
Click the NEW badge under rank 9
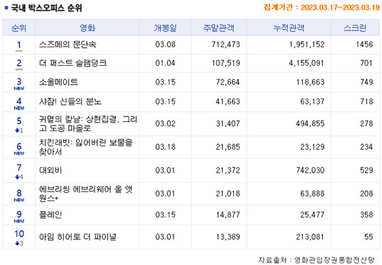coord(19,221)
